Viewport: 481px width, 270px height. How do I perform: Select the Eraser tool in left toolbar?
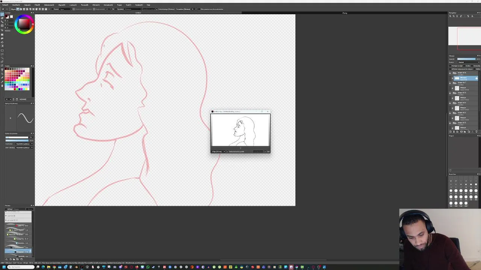(3, 18)
